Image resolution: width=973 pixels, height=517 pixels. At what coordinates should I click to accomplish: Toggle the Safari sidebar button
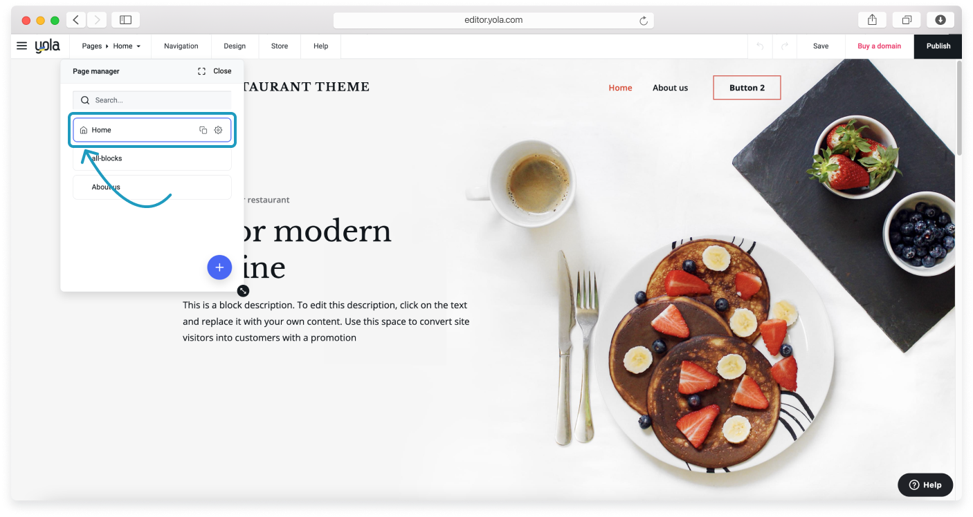click(x=125, y=20)
